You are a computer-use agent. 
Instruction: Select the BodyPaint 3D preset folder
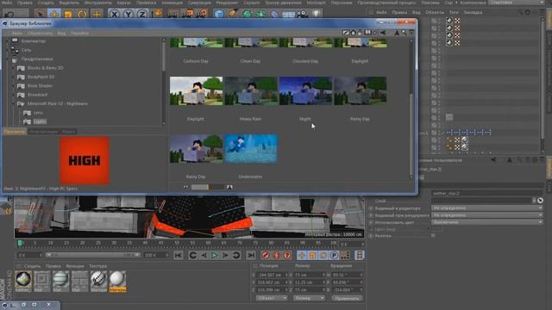click(x=41, y=77)
